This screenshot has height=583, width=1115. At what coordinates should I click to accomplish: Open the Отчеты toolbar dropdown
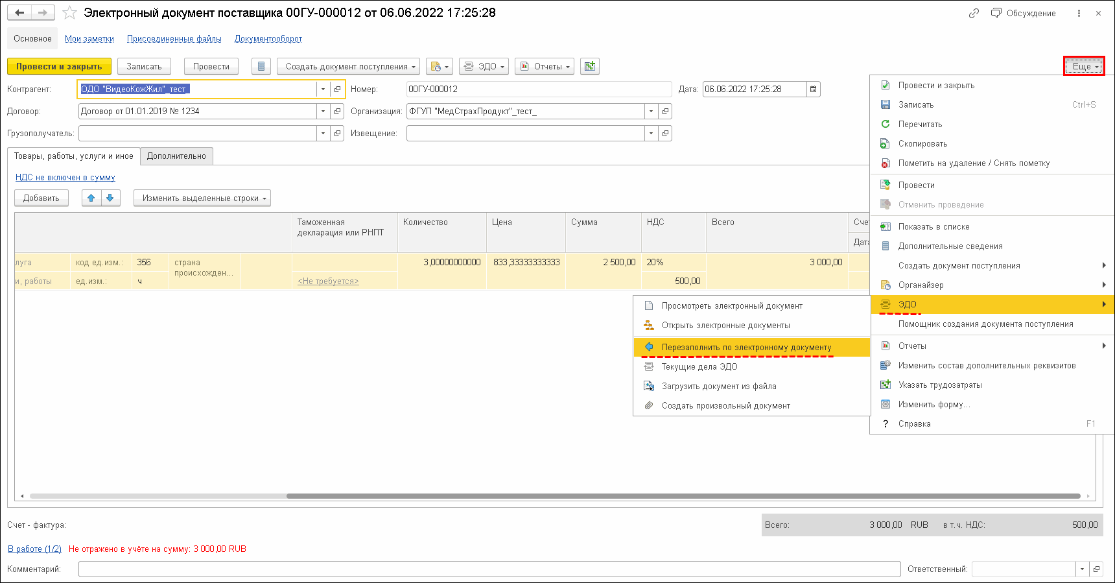(545, 66)
